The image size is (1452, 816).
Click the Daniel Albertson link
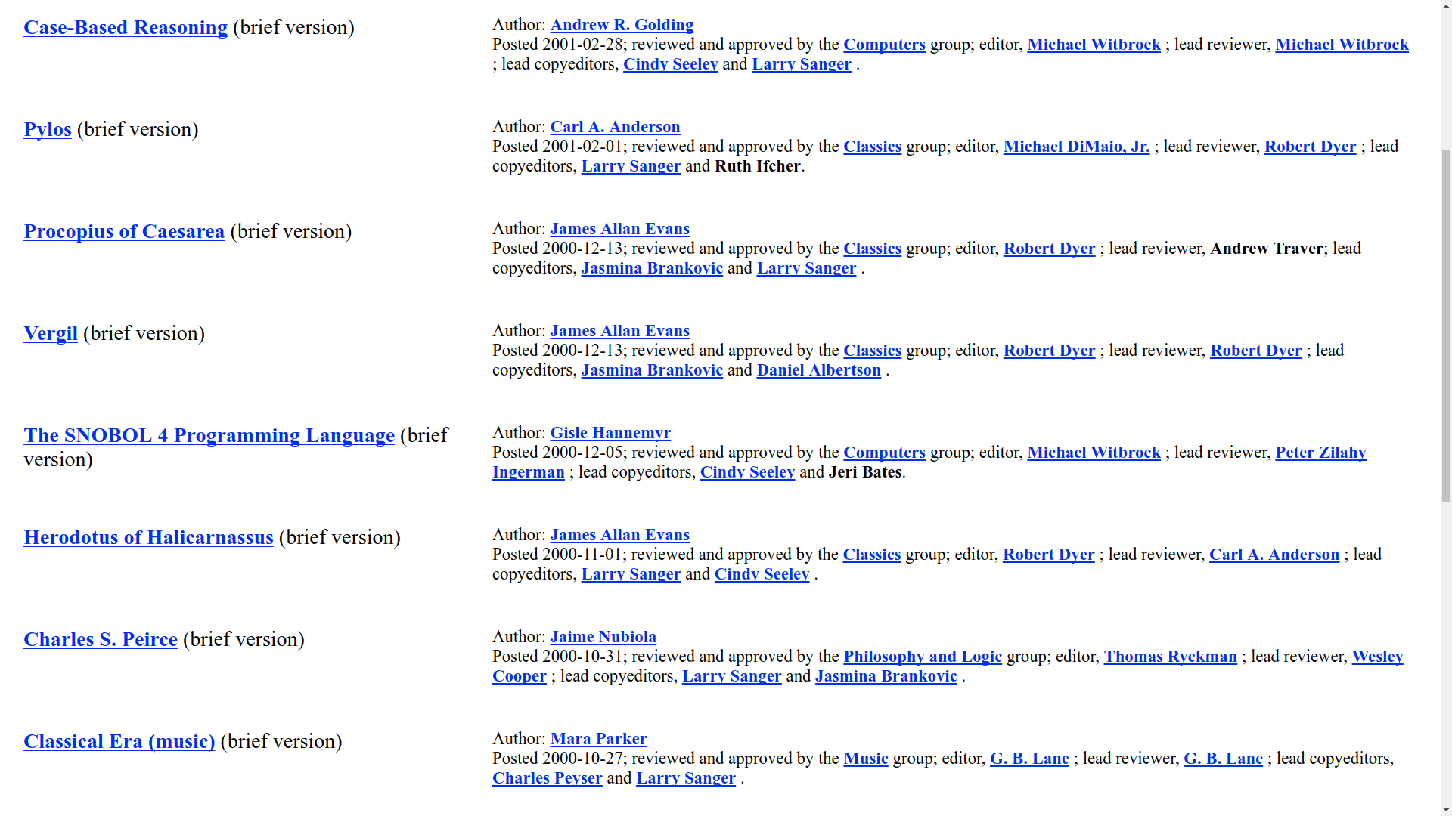[818, 370]
